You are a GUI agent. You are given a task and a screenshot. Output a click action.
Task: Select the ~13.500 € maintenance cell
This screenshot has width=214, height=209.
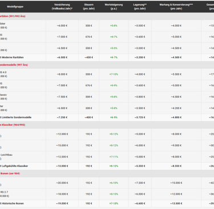pyautogui.click(x=176, y=203)
